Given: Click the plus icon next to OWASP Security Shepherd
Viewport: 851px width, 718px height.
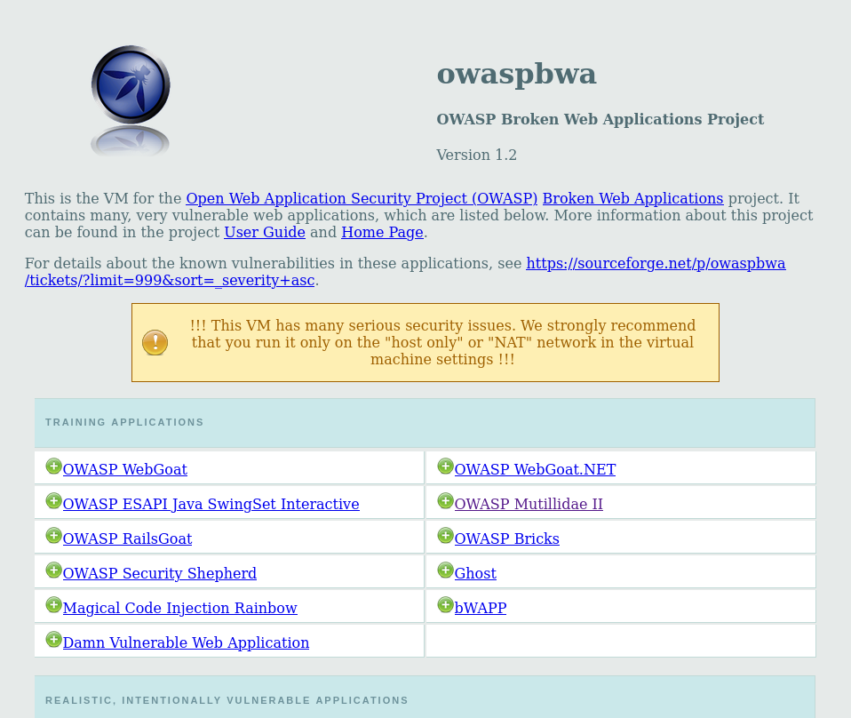Looking at the screenshot, I should 53,569.
